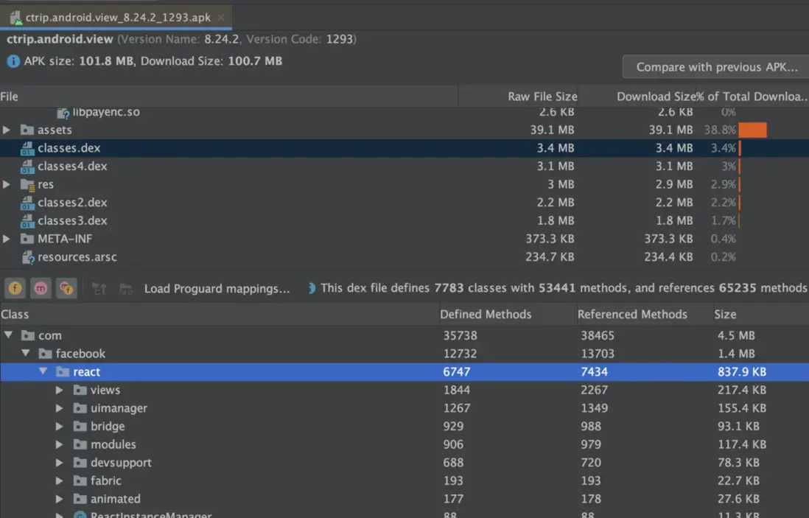Screen dimensions: 809x518
Task: Toggle the show methods filter icon
Action: pos(41,288)
